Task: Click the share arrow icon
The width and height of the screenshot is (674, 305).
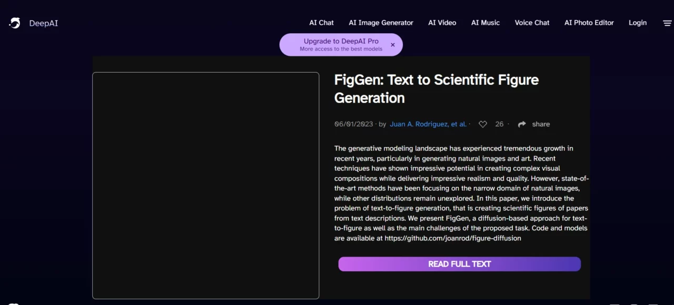Action: pos(522,124)
